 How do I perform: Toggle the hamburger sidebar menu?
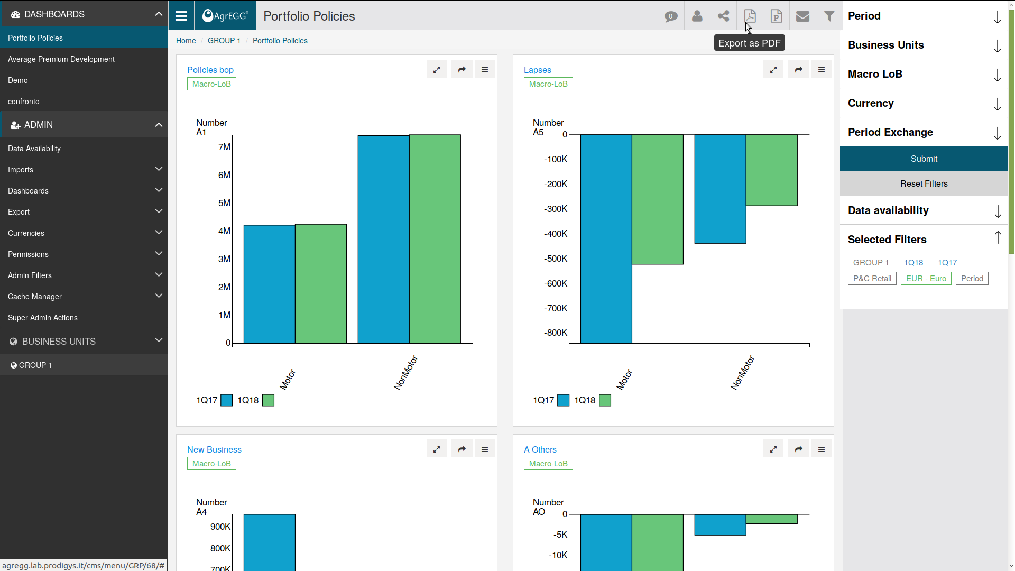point(181,16)
